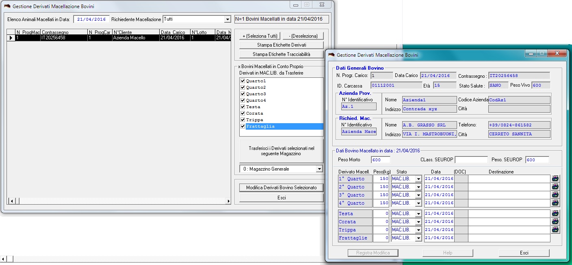Click Stampa Etichette Derivati

click(x=282, y=45)
